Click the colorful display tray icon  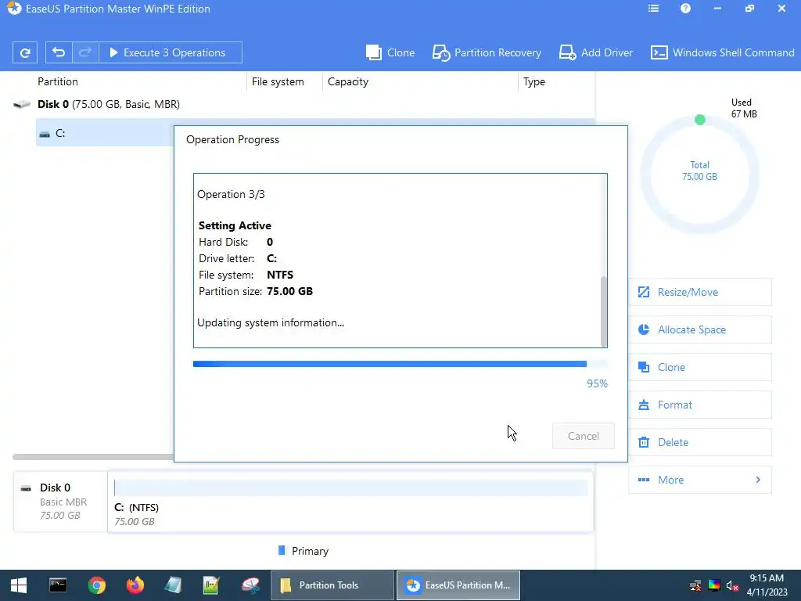[x=714, y=585]
